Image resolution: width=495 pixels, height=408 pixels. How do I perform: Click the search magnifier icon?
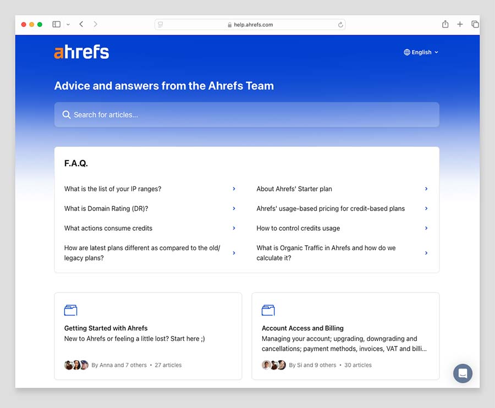67,114
